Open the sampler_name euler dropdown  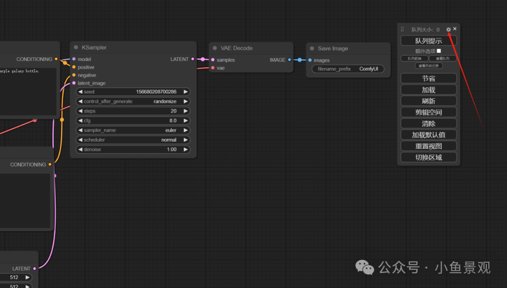tap(133, 130)
